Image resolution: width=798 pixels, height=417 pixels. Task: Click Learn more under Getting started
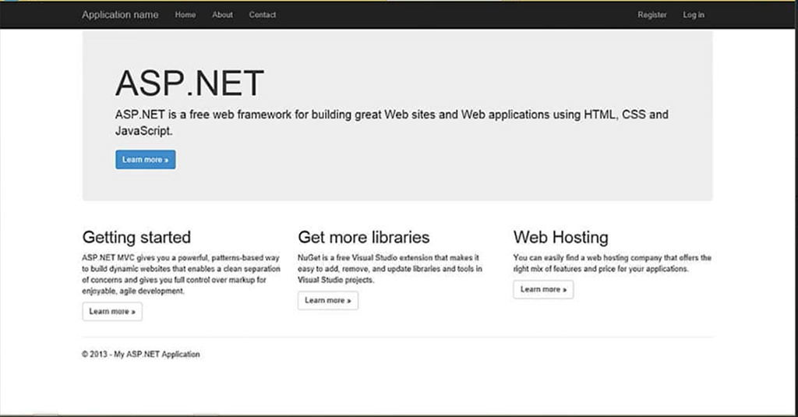tap(112, 311)
